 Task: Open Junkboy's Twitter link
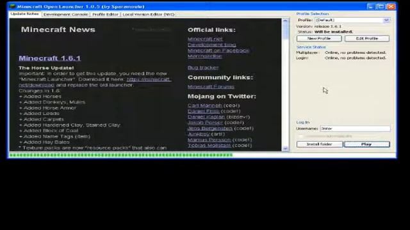(x=199, y=134)
